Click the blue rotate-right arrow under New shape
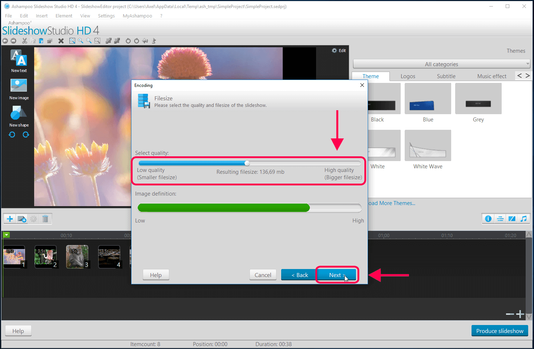 pos(26,135)
